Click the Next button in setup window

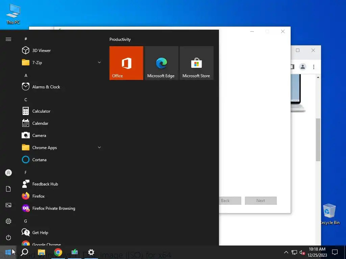tap(261, 201)
